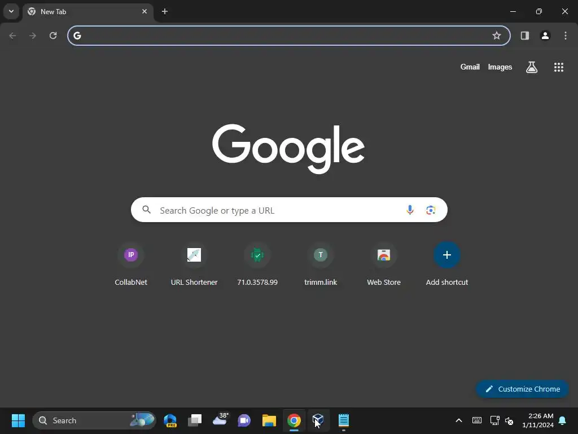Screen dimensions: 578x434
Task: Open the Chat app on taskbar
Action: 244,420
